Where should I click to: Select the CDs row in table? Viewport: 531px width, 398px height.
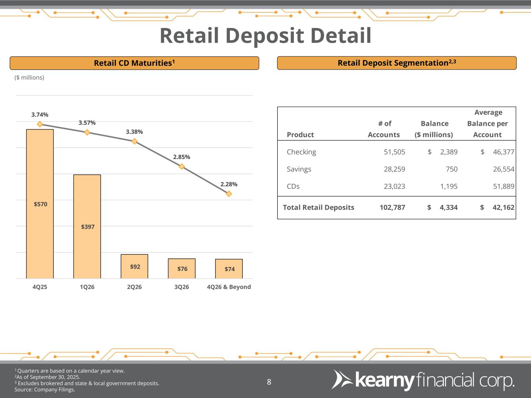(x=293, y=186)
